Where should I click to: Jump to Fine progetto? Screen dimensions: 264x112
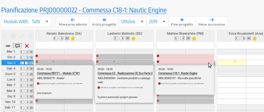point(182,22)
